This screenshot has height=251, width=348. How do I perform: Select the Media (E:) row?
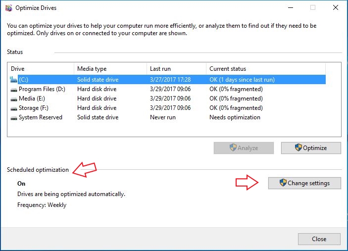167,99
